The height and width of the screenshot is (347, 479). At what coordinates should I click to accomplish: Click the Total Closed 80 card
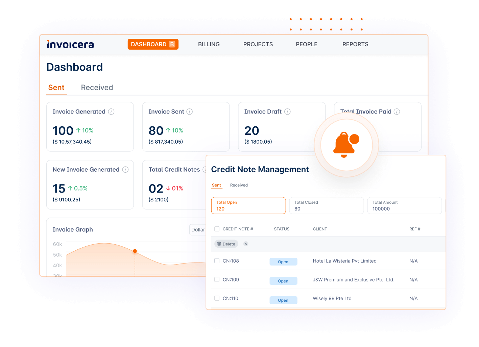click(x=327, y=205)
